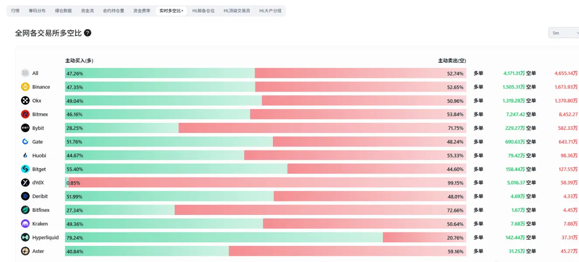Viewport: 579px width, 262px height.
Task: Open the HL鲸鱼仓位 tab
Action: tap(203, 11)
